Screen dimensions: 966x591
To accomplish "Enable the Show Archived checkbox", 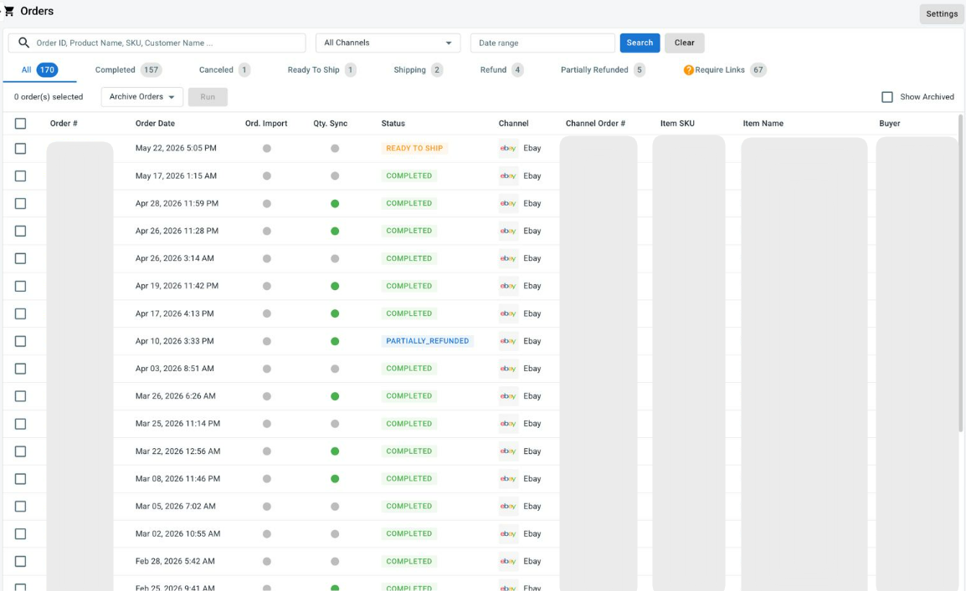I will (x=887, y=97).
